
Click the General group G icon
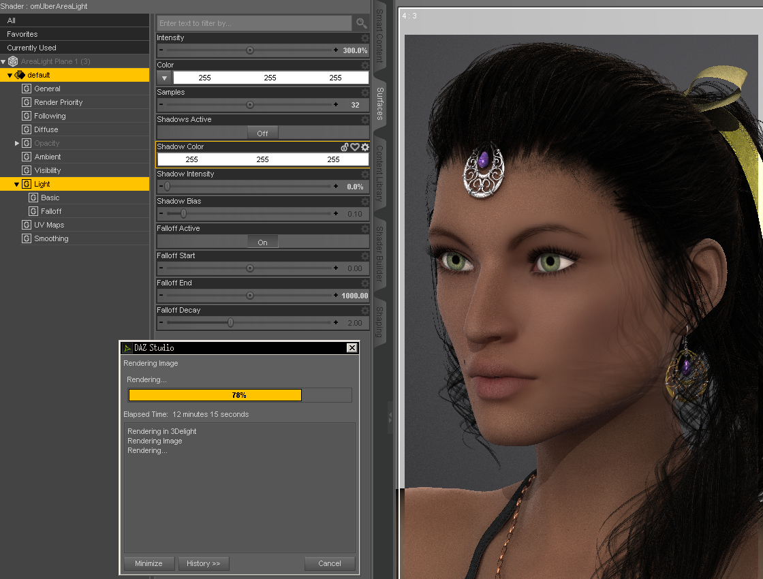click(27, 89)
